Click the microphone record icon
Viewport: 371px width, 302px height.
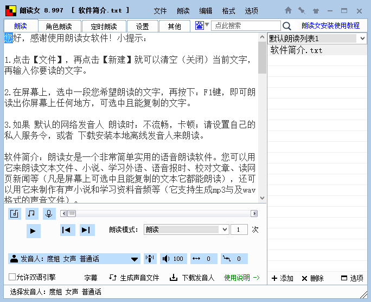point(49,214)
